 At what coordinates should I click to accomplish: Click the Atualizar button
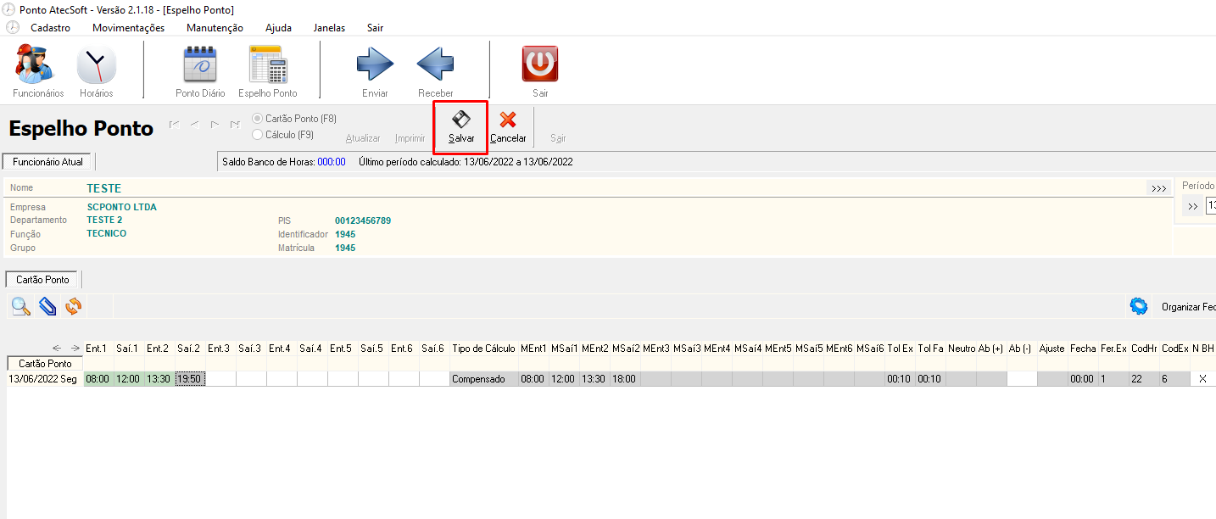[363, 138]
